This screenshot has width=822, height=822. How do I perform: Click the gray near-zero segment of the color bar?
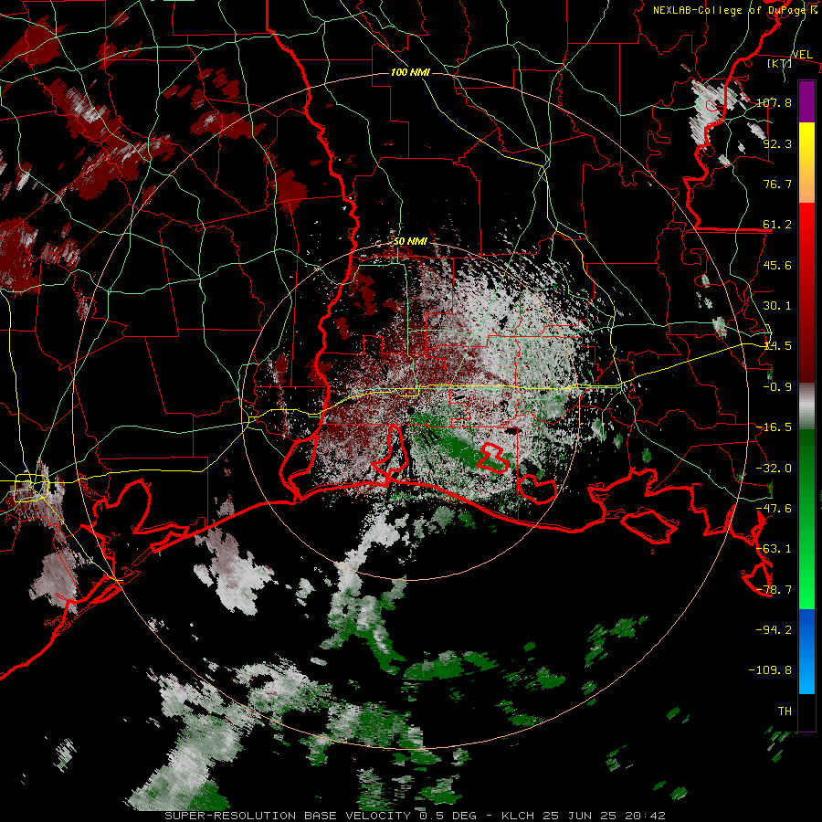[806, 406]
